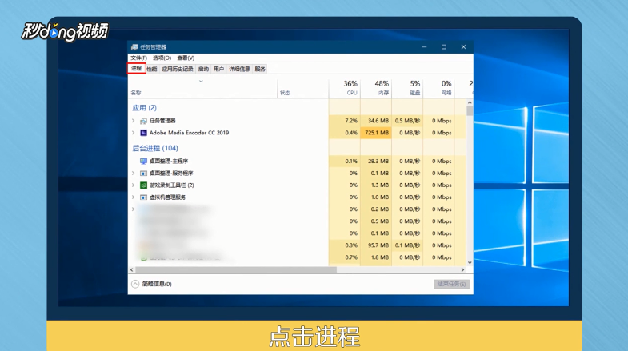Switch to the 用户 tab
The width and height of the screenshot is (628, 351).
(218, 69)
